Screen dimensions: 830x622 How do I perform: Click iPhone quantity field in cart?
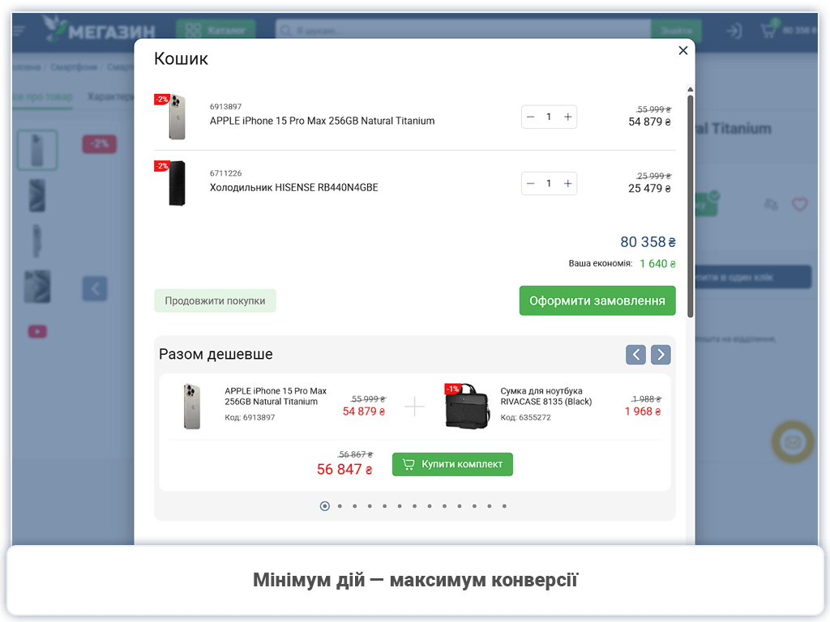(x=549, y=117)
